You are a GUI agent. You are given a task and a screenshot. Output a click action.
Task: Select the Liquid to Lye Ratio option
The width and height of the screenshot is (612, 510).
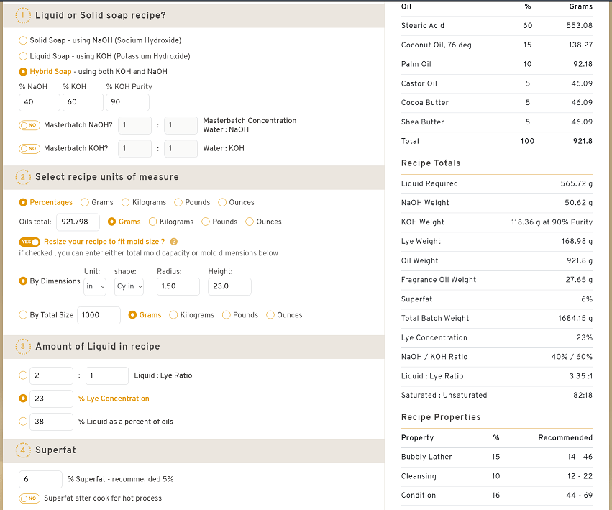pyautogui.click(x=23, y=375)
